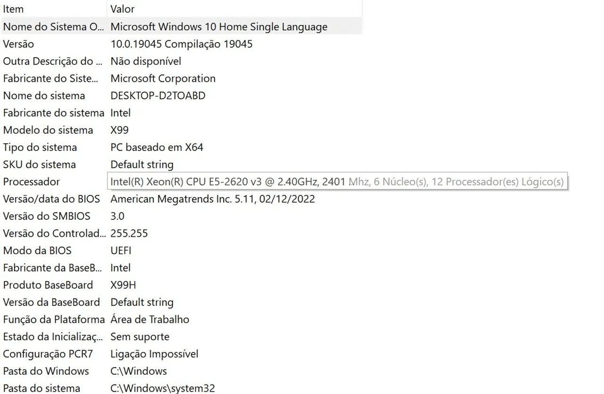
Task: Click the Valor column header
Action: pos(235,9)
